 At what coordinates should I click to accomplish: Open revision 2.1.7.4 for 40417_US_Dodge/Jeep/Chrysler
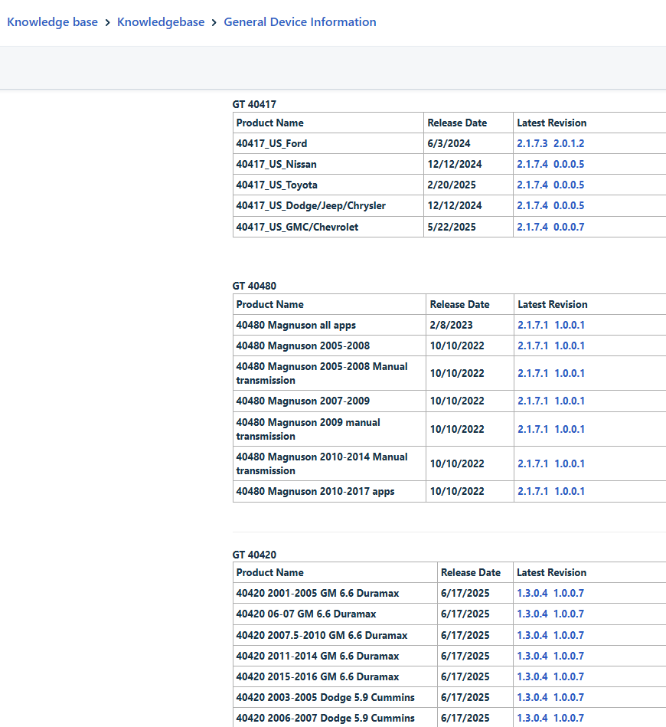coord(532,205)
